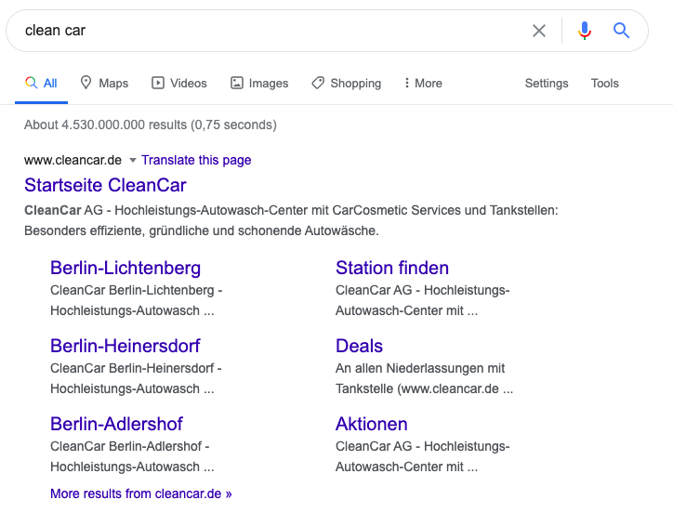
Task: Open the Berlin-Adlershof sitelink
Action: point(116,424)
